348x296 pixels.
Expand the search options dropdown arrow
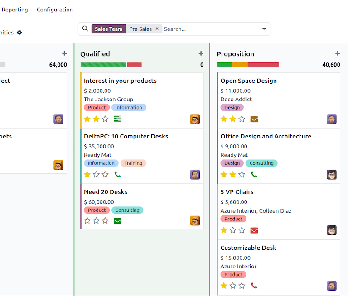(x=264, y=29)
